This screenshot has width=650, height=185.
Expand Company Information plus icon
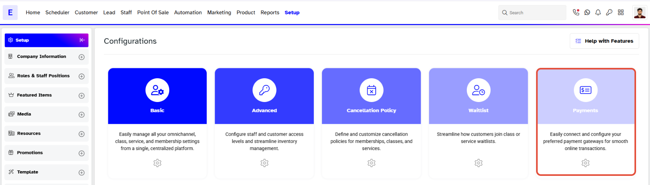click(82, 57)
